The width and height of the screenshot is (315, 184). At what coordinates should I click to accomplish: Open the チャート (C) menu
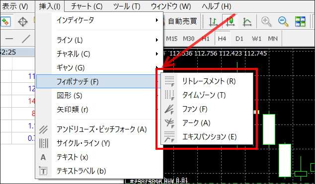(87, 6)
